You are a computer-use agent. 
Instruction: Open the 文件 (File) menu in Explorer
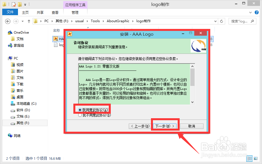coord(10,12)
